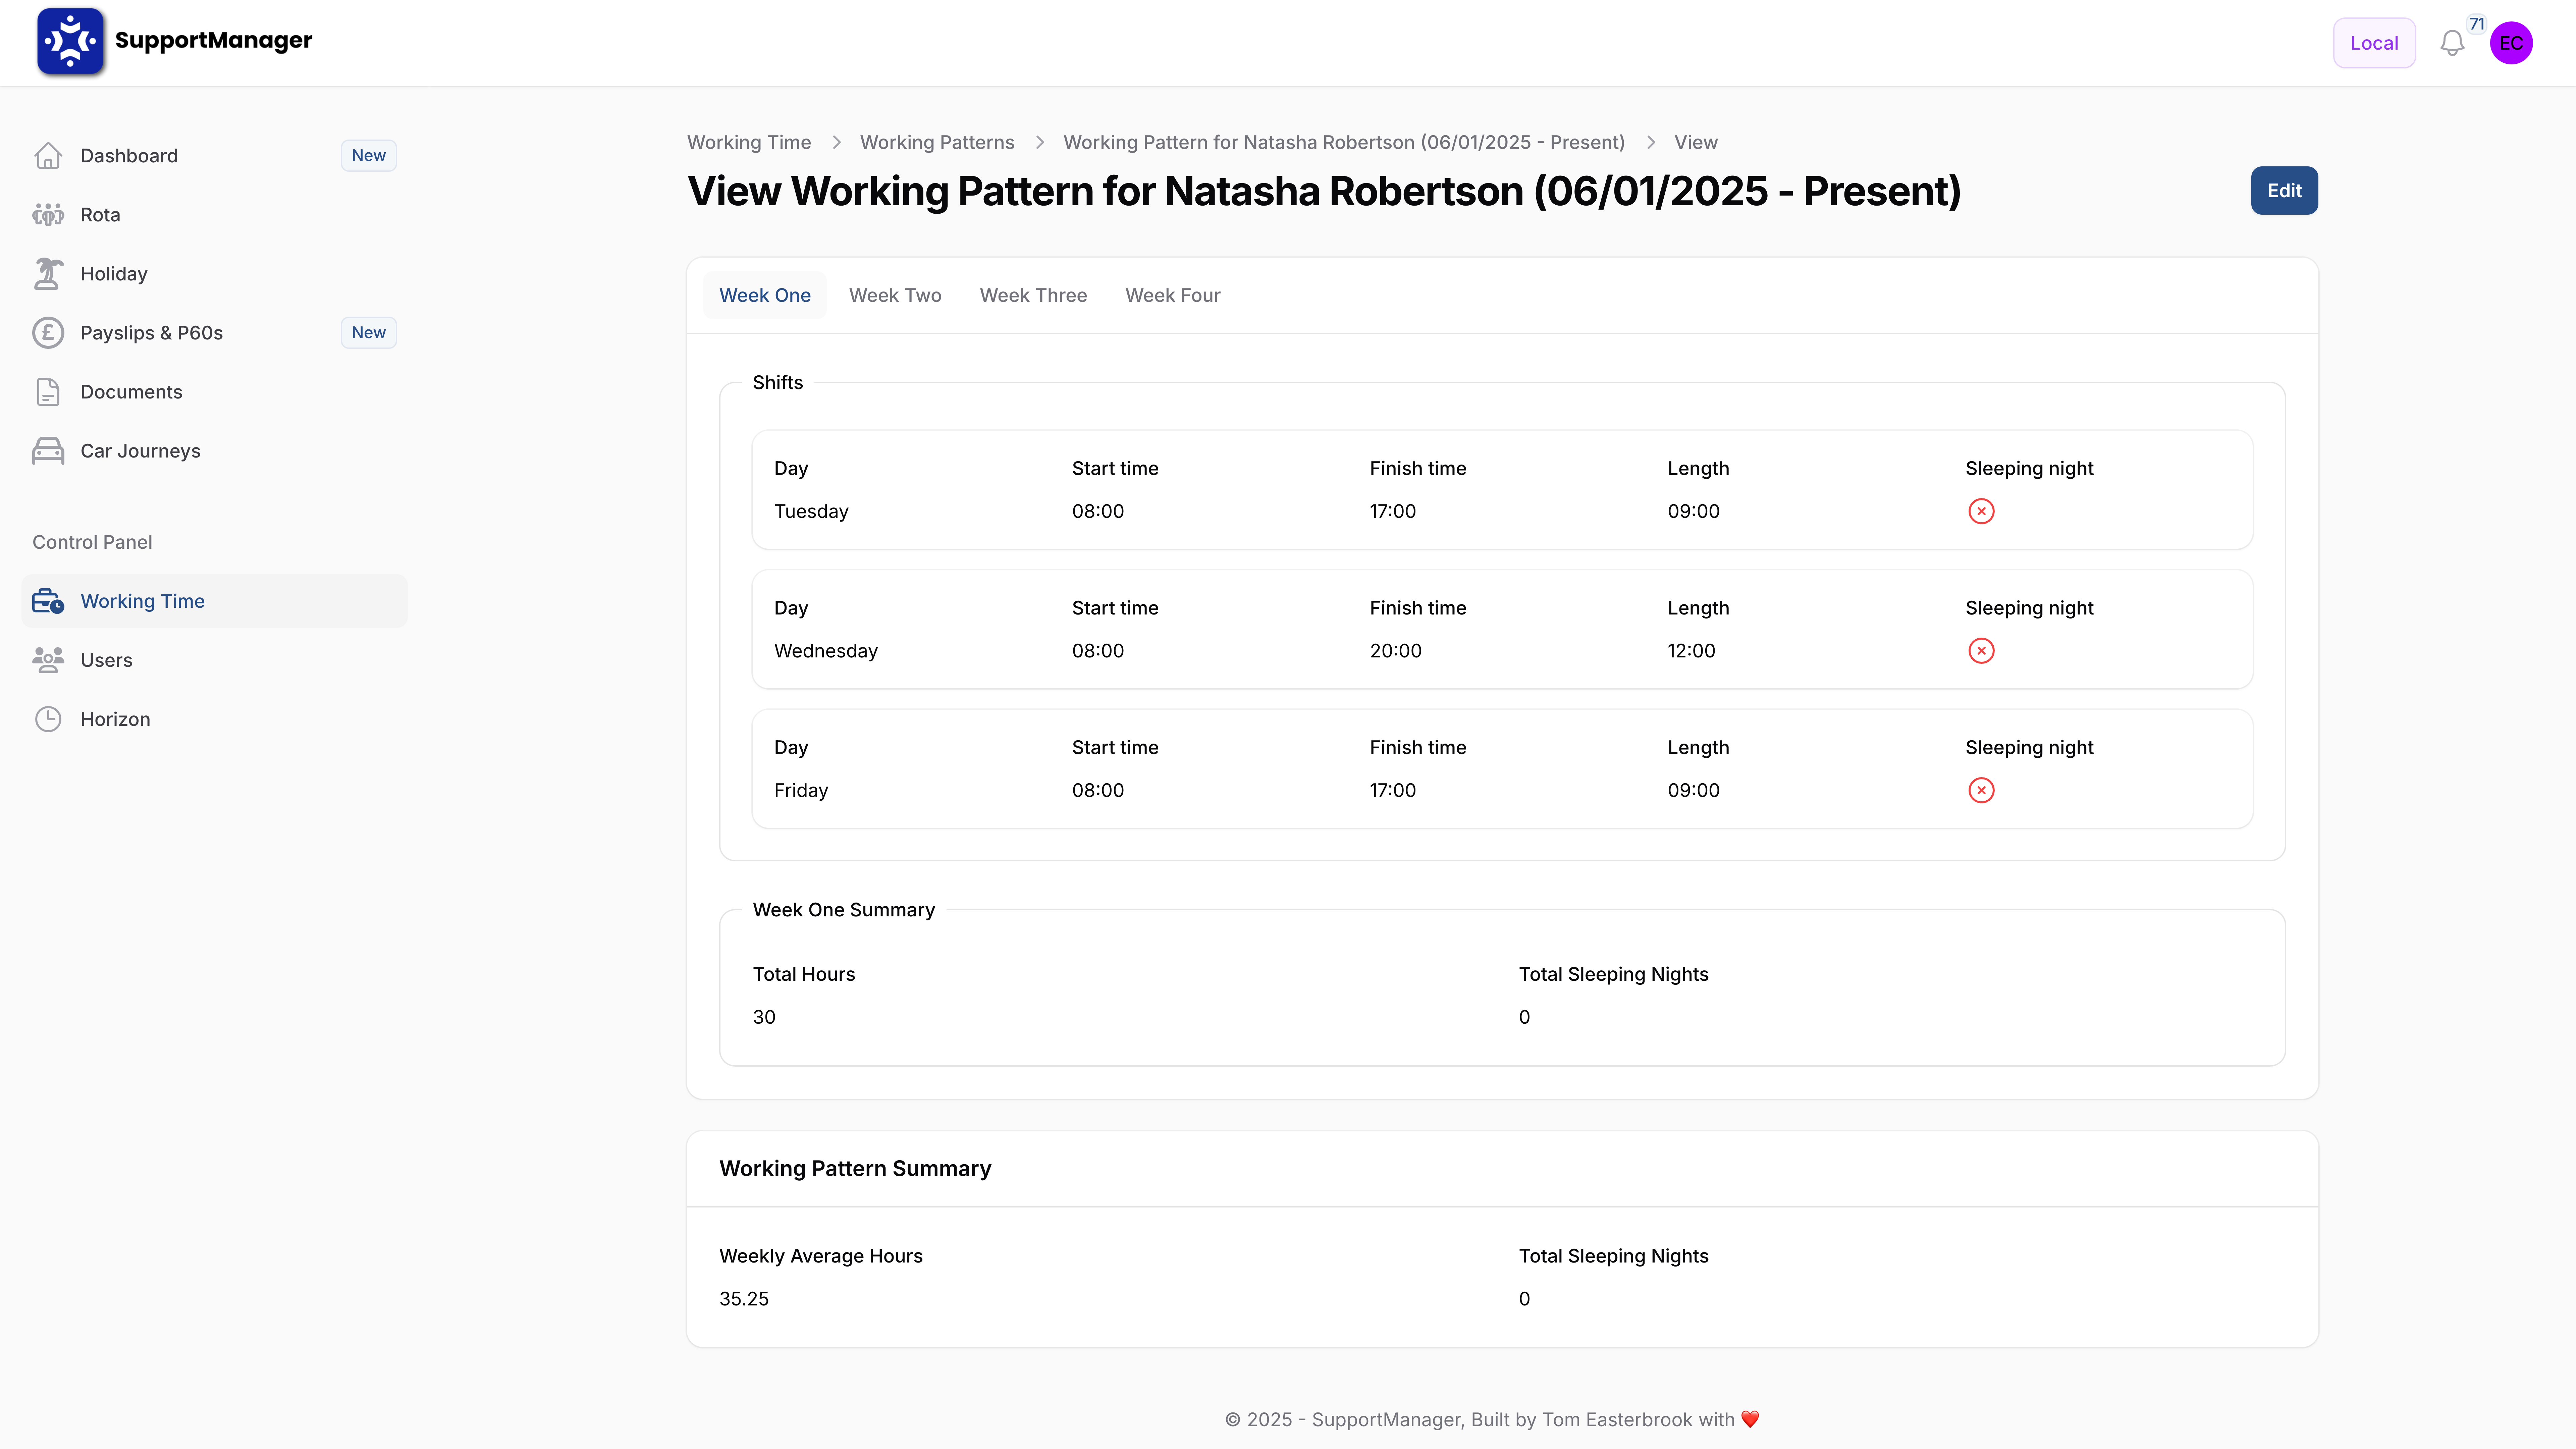Open the notifications bell

[2452, 43]
